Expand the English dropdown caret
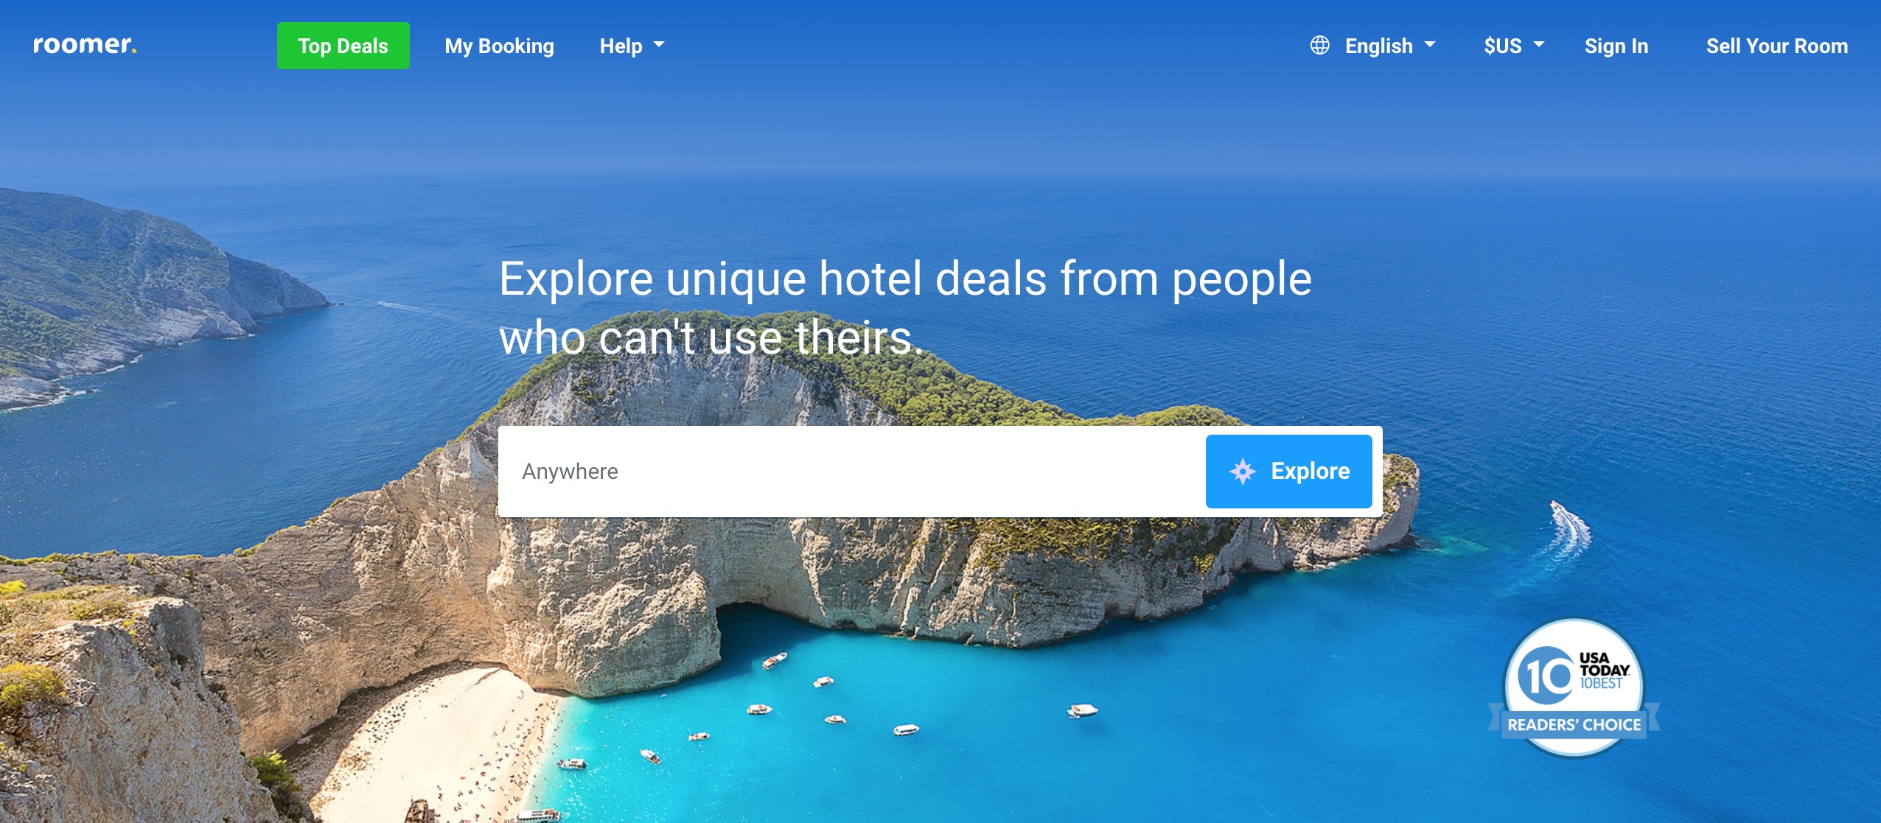Viewport: 1881px width, 823px height. [x=1430, y=45]
